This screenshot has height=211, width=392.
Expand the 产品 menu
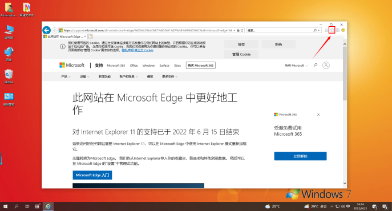pos(66,76)
